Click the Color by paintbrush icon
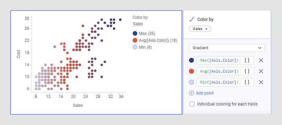This screenshot has width=282, height=125. tap(192, 19)
